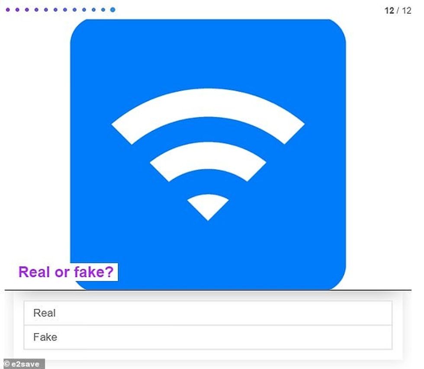Open the eighth question progress dot
Image resolution: width=424 pixels, height=369 pixels.
click(x=74, y=10)
